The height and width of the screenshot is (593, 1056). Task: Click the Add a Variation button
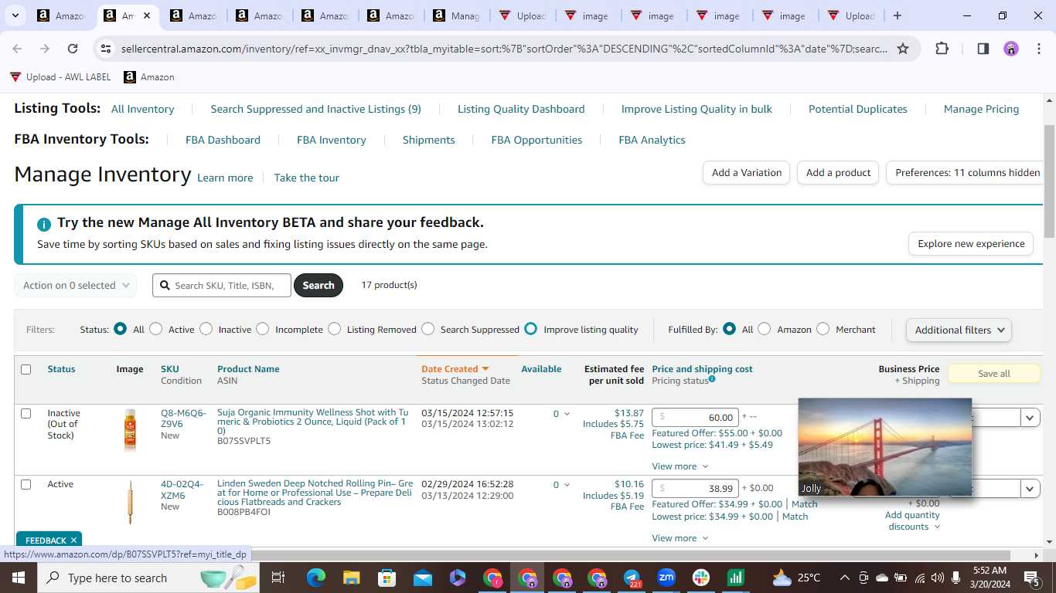click(x=746, y=173)
